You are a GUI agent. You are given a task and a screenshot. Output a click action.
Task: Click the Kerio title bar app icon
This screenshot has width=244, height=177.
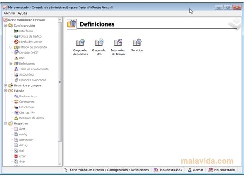coord(5,7)
